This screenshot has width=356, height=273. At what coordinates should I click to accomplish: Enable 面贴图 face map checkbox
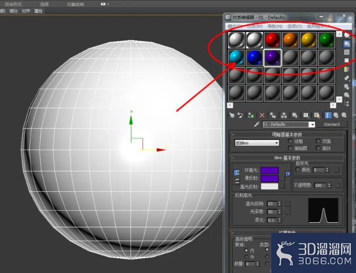290,148
